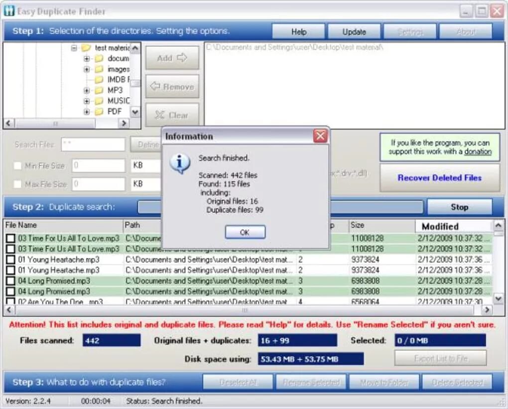Click the PDF folder icon
The height and width of the screenshot is (409, 508).
(x=99, y=112)
